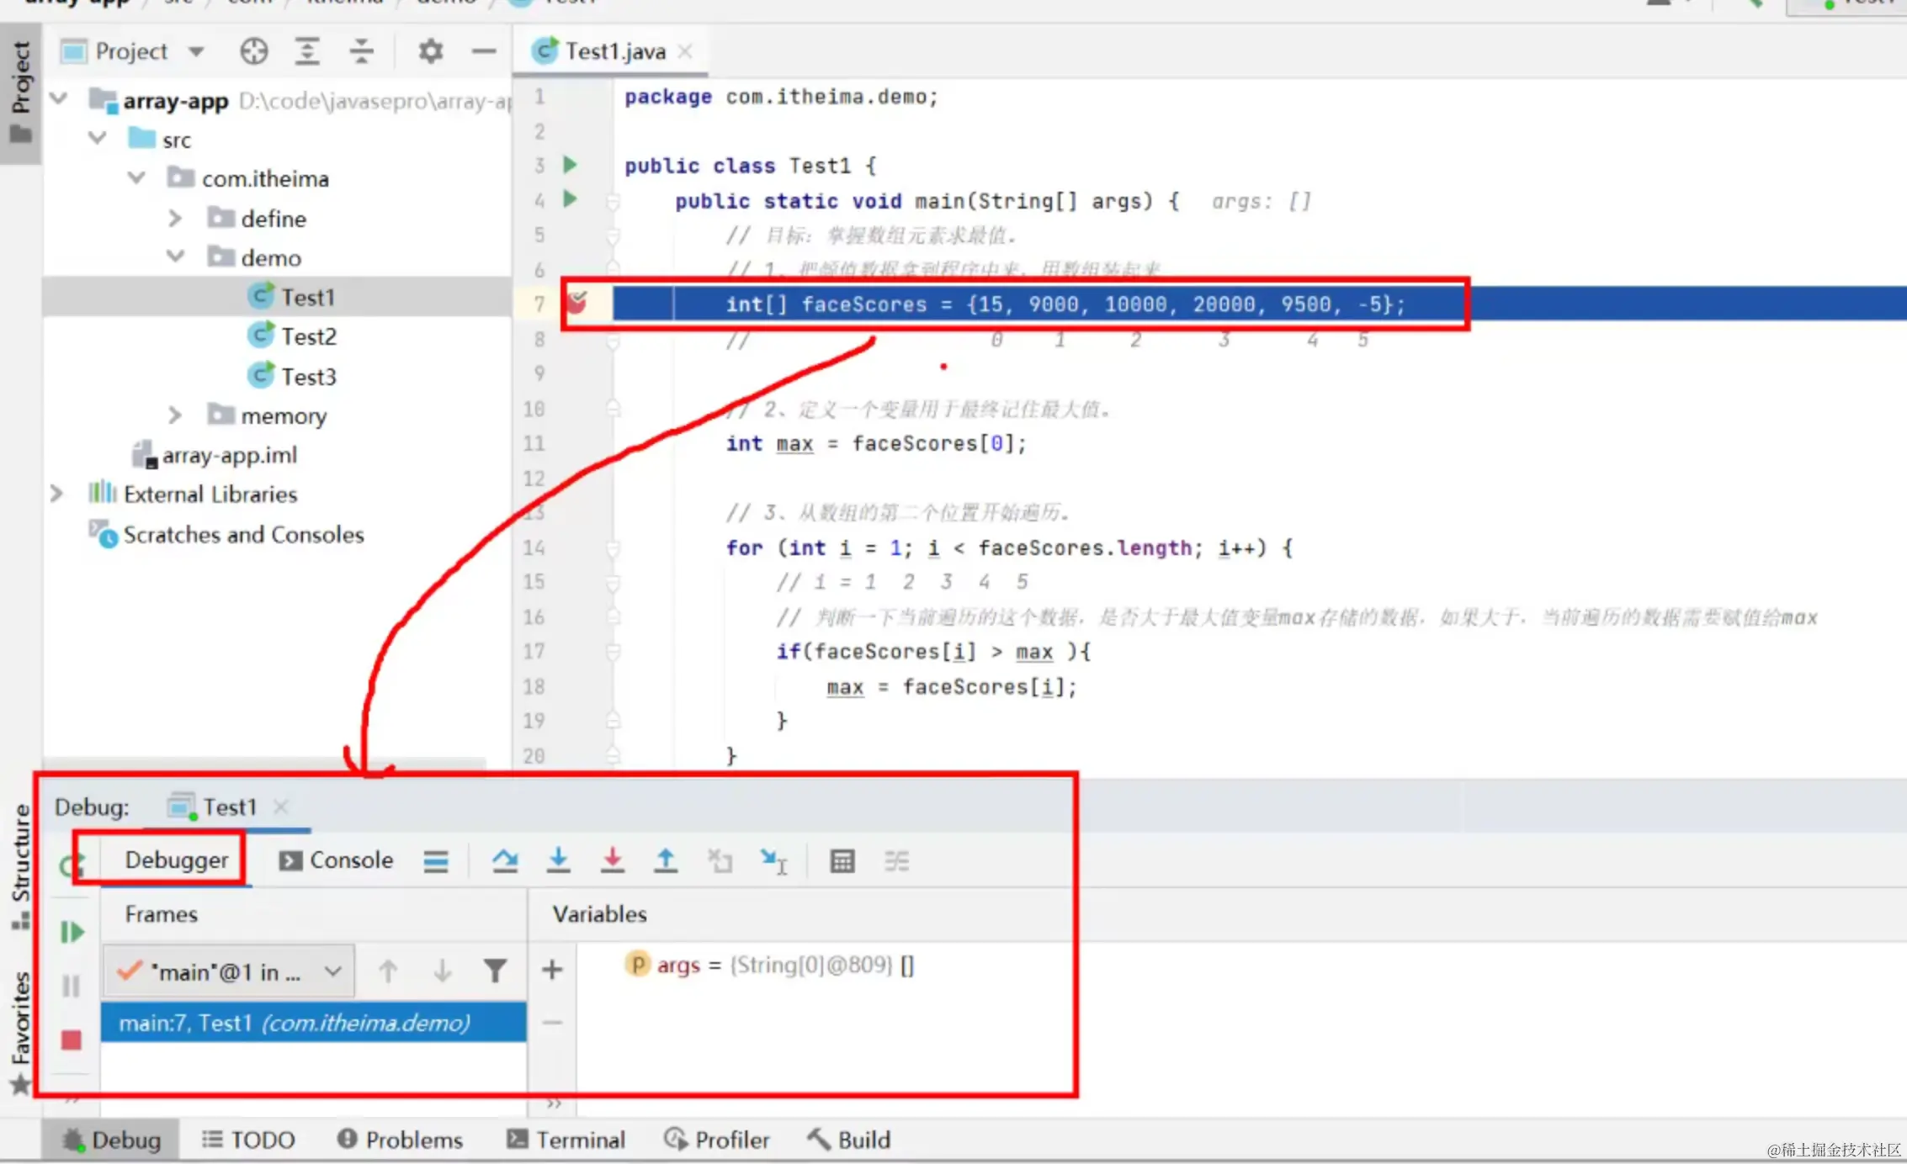
Task: Click the Step Over debugger icon
Action: [x=505, y=860]
